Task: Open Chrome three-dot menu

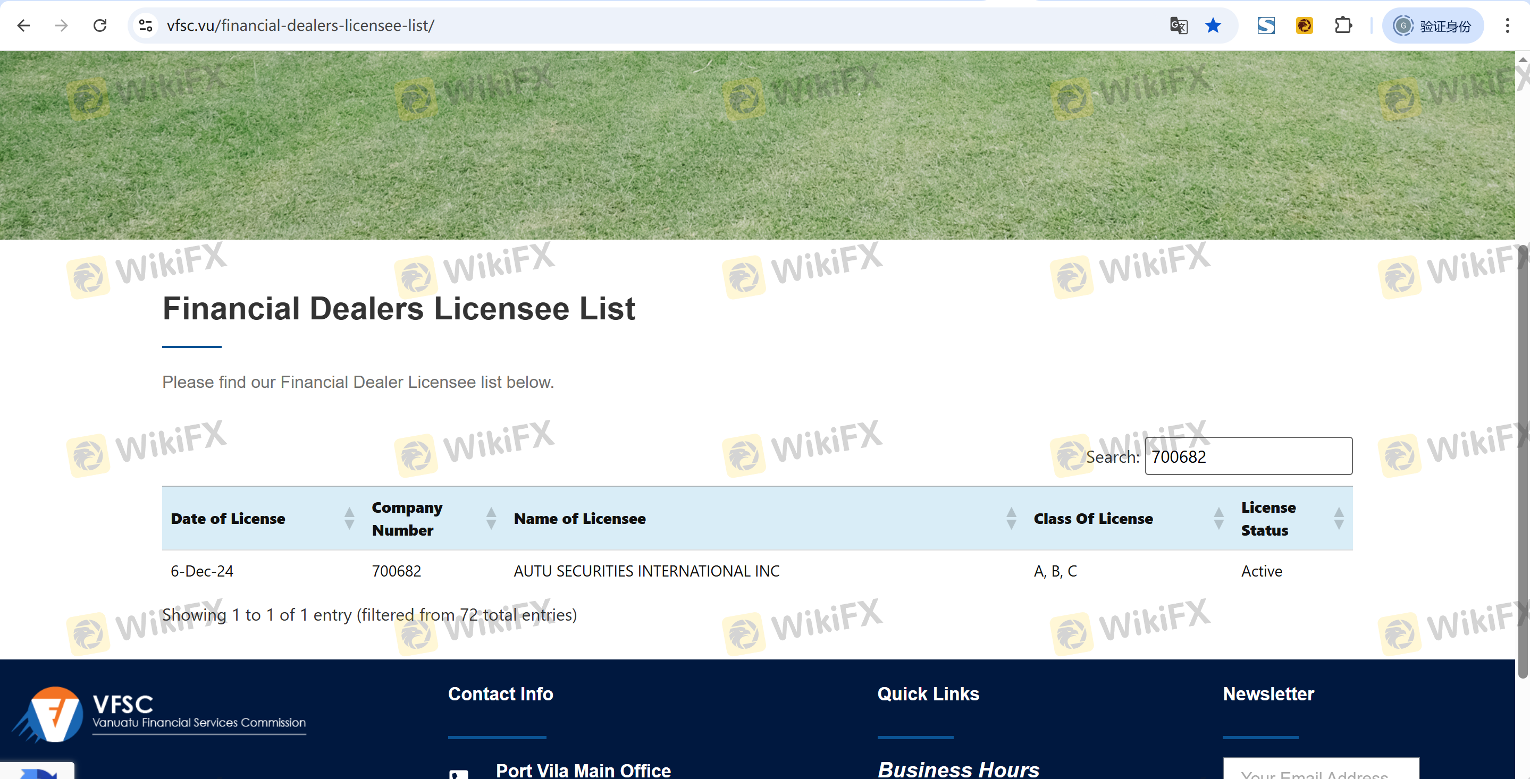Action: click(x=1507, y=26)
